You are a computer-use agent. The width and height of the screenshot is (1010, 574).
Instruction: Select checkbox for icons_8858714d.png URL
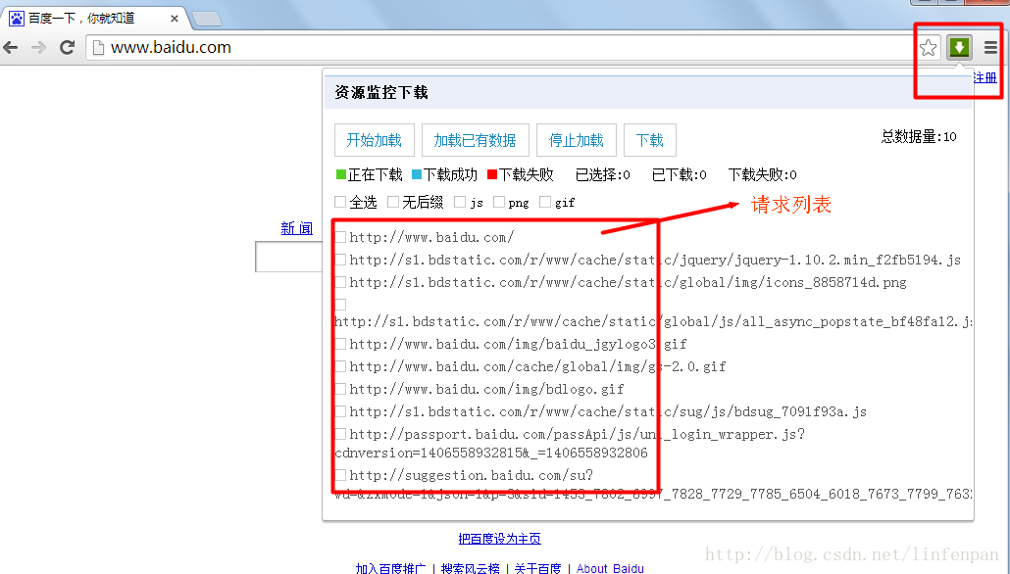point(340,282)
